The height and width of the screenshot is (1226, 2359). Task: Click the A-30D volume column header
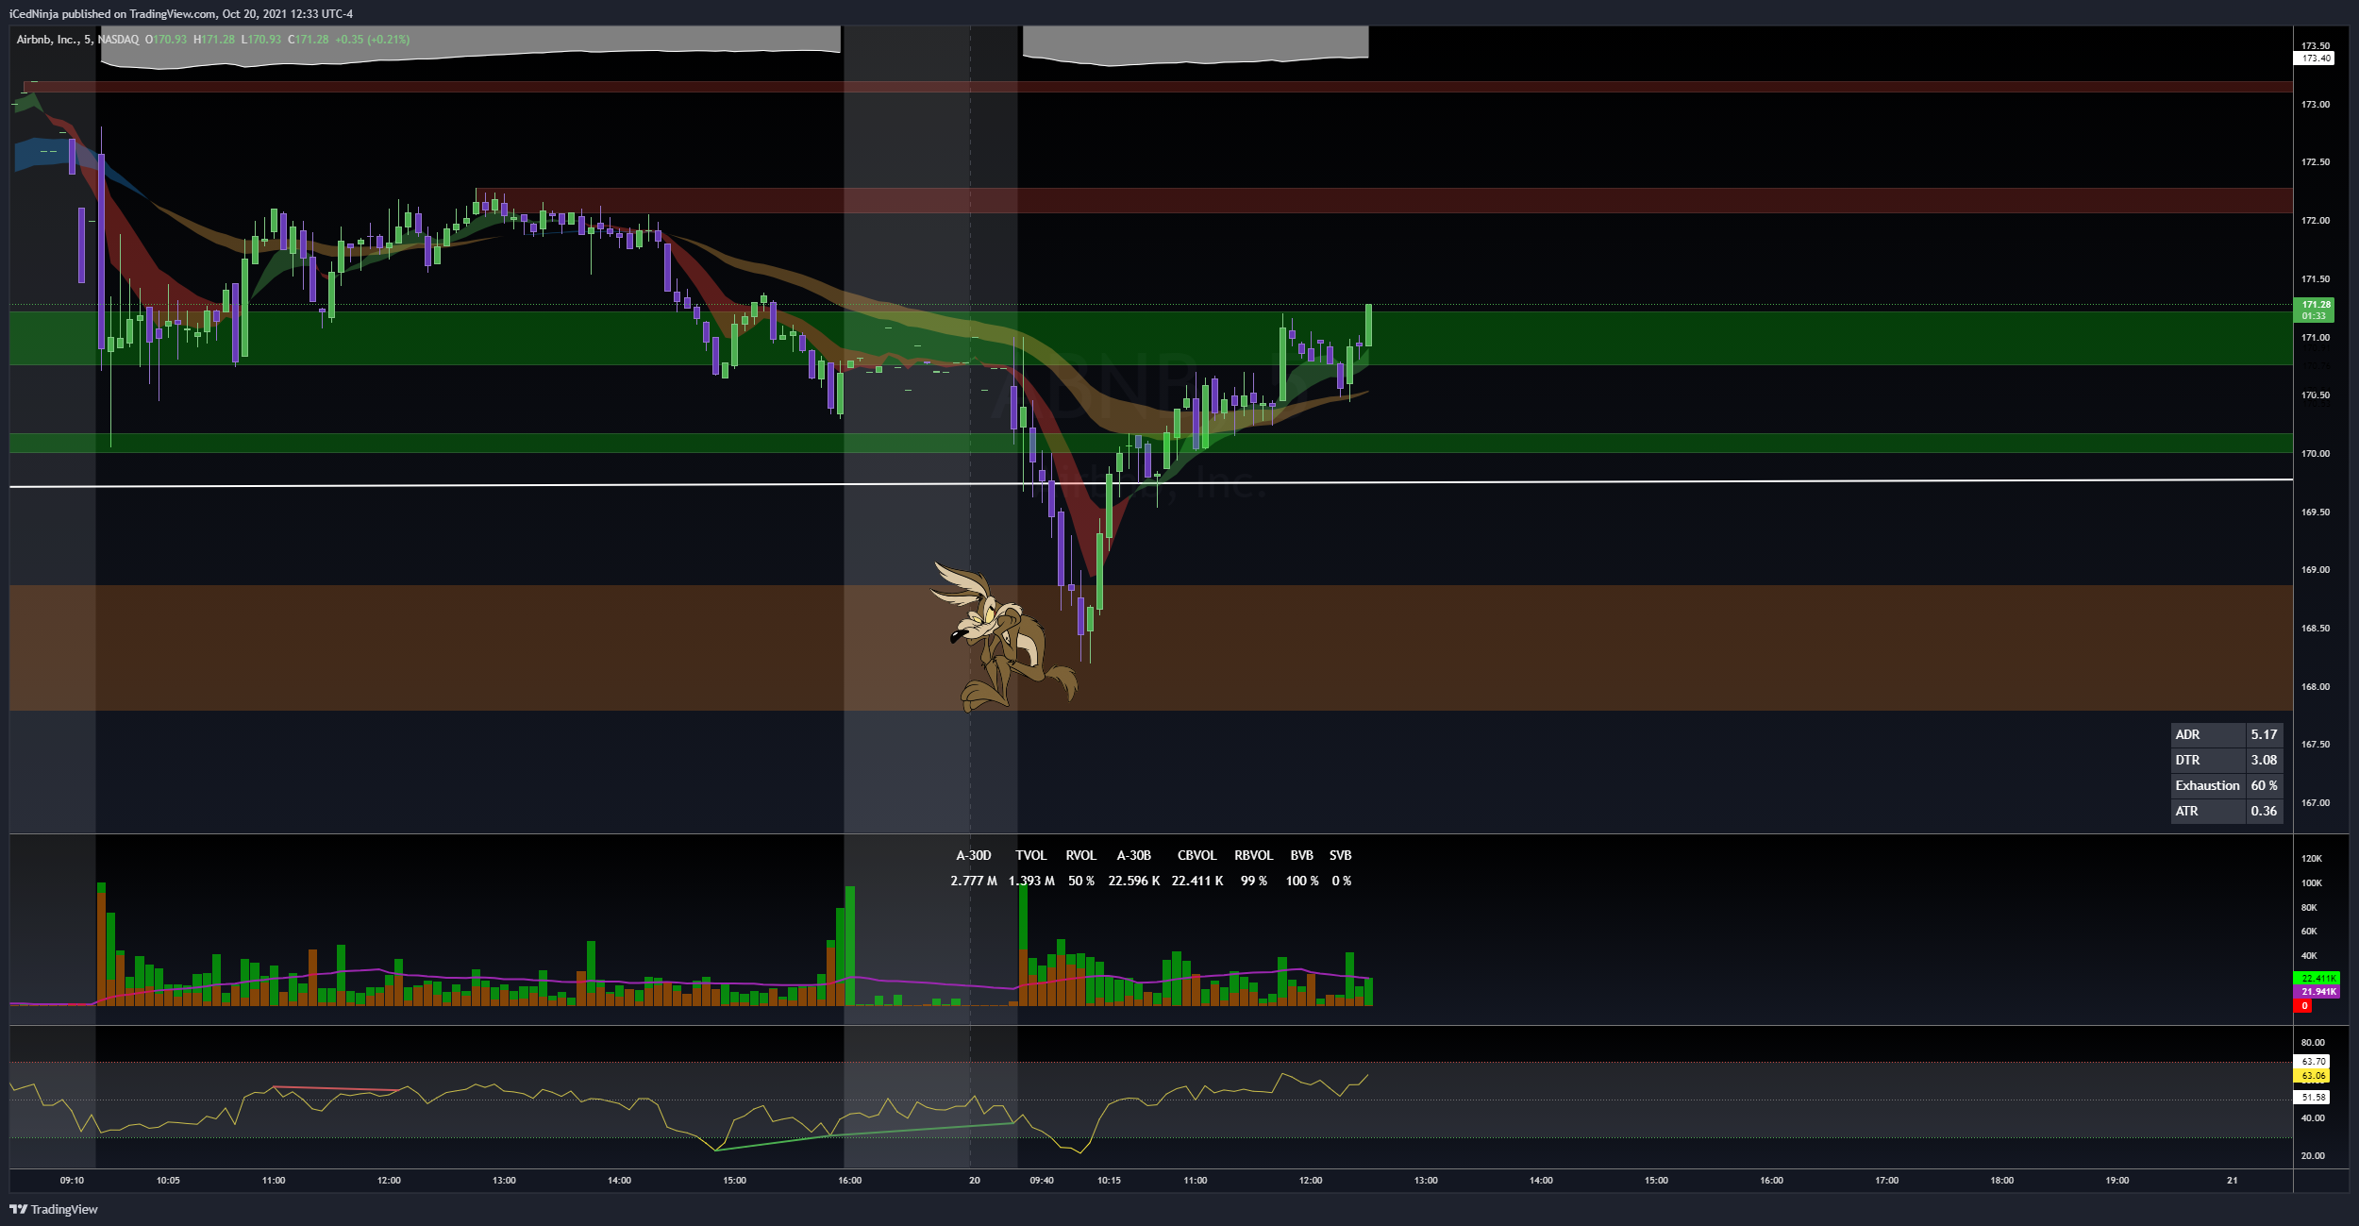[x=974, y=856]
